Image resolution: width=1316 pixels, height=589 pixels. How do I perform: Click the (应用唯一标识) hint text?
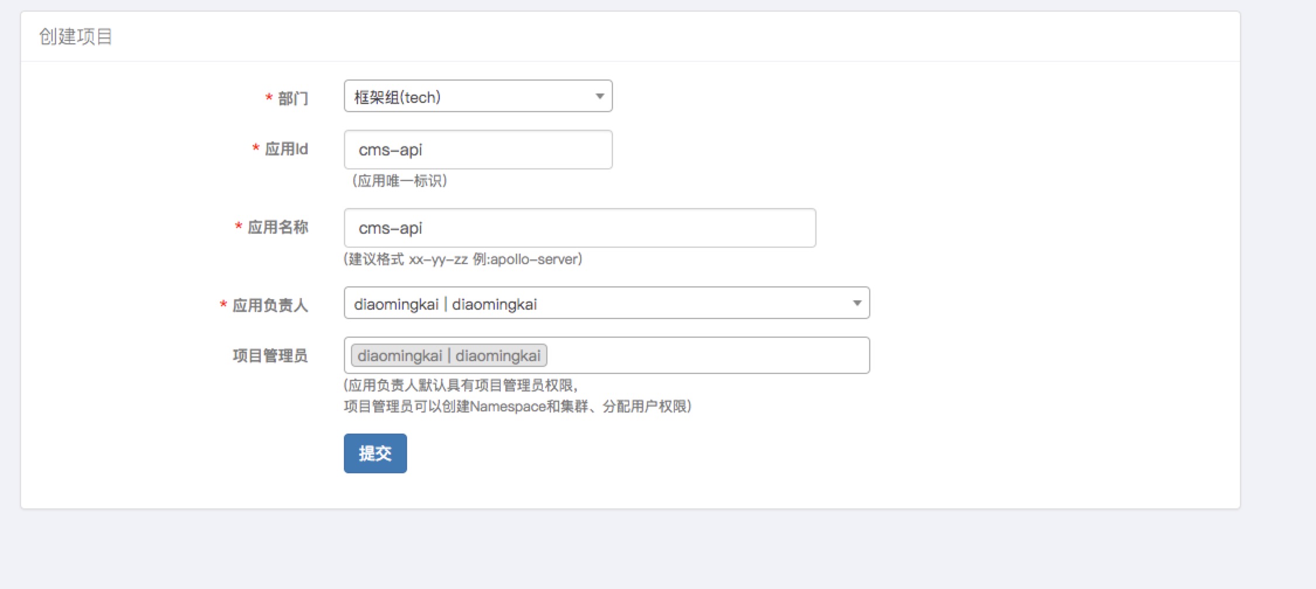tap(399, 181)
